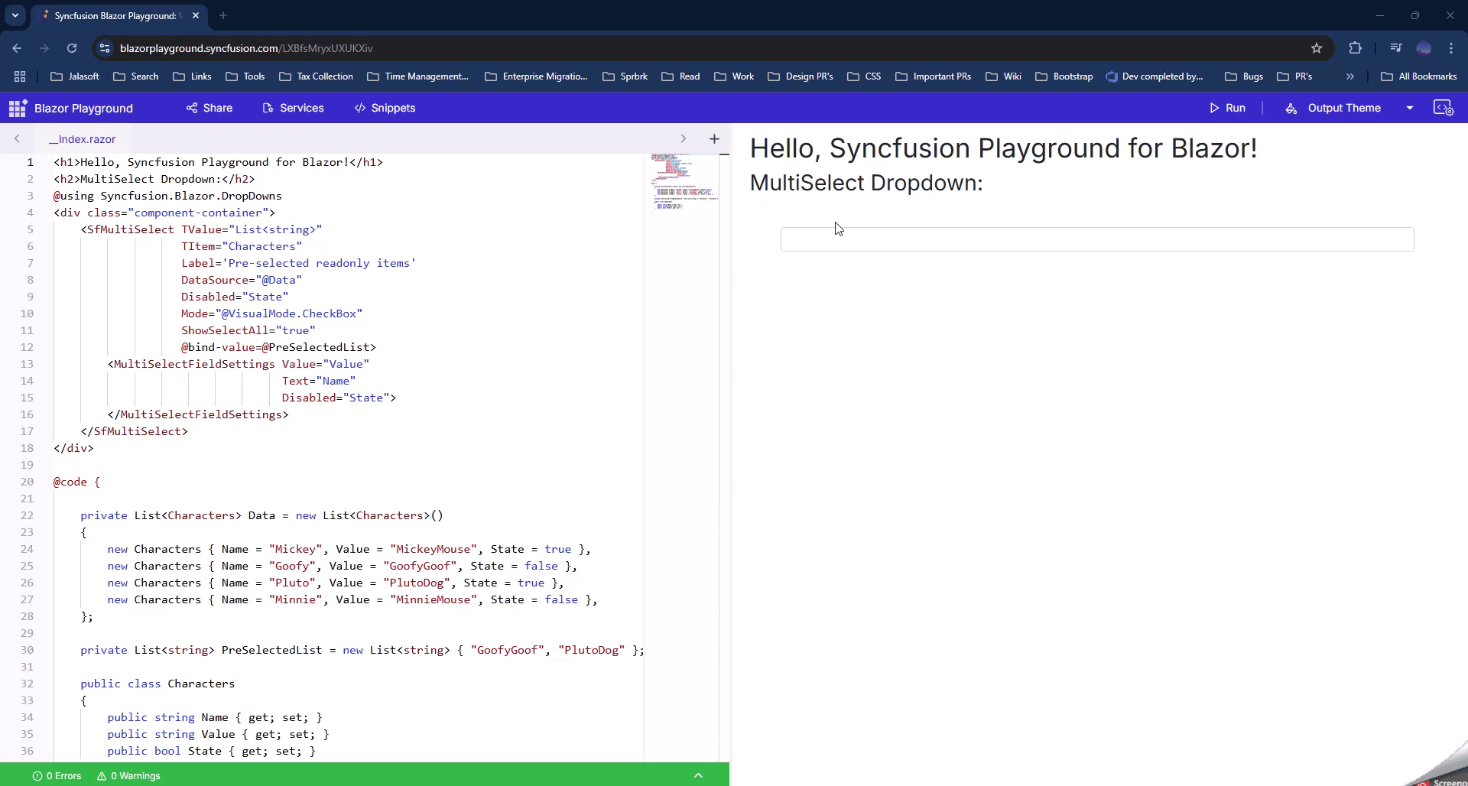Open the Snippets menu
Image resolution: width=1468 pixels, height=786 pixels.
click(385, 108)
